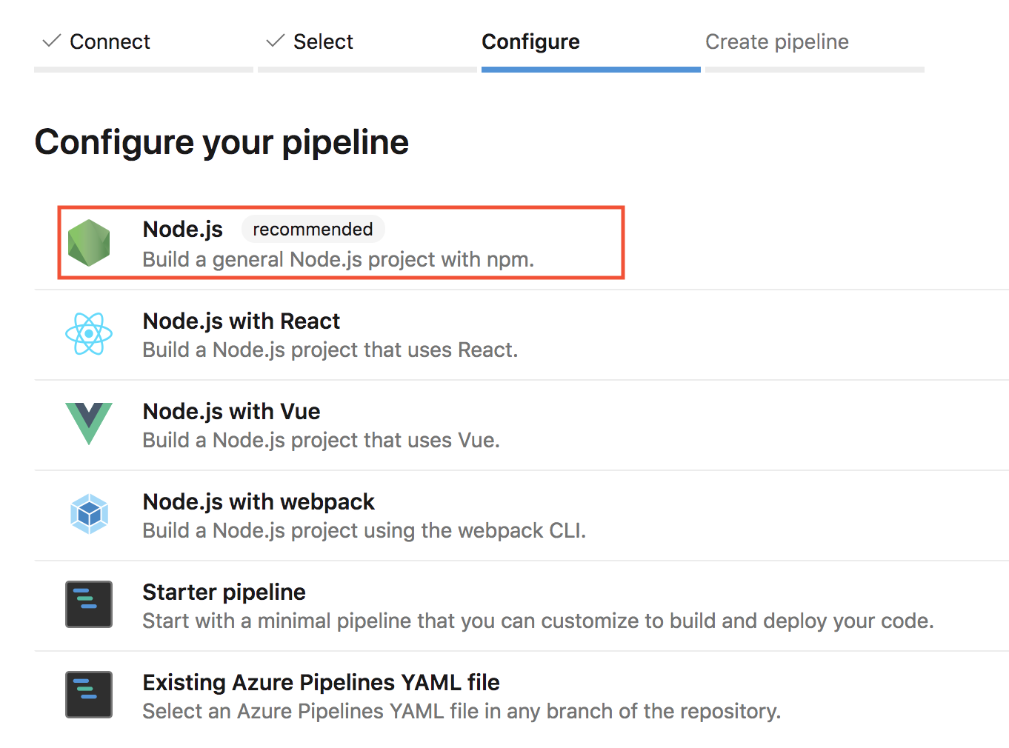Pick the Node.js with Vue template
The image size is (1009, 748).
232,412
